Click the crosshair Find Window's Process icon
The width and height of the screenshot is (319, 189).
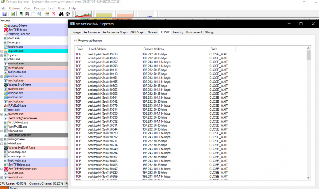point(68,14)
